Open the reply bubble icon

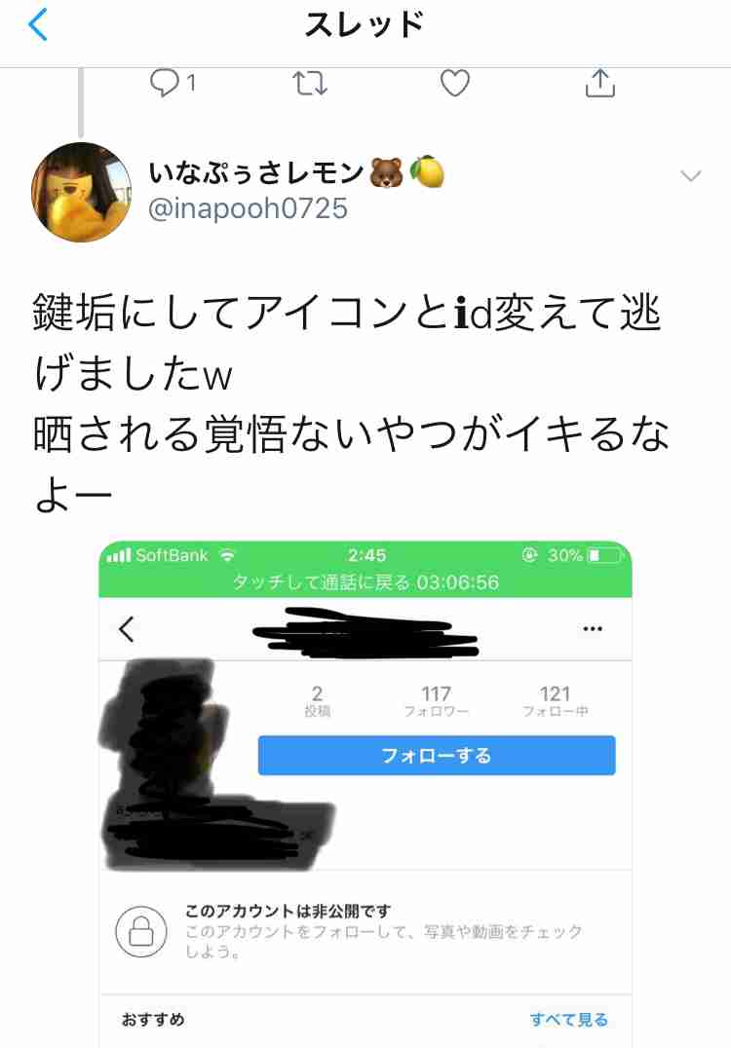[x=164, y=84]
